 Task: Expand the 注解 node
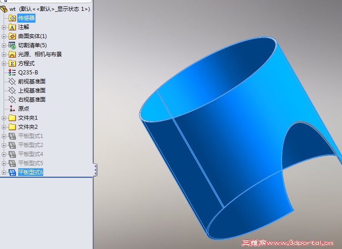4,27
